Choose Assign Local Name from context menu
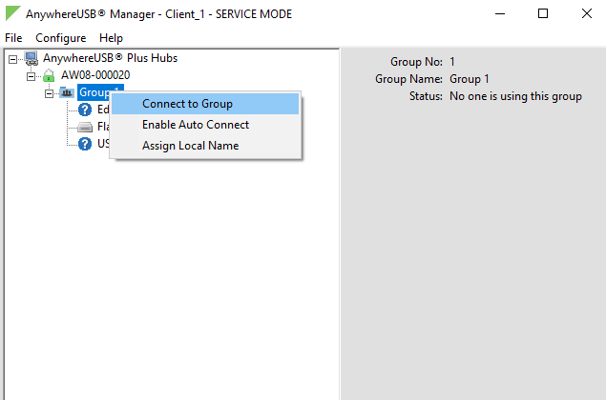Image resolution: width=606 pixels, height=400 pixels. [x=205, y=146]
